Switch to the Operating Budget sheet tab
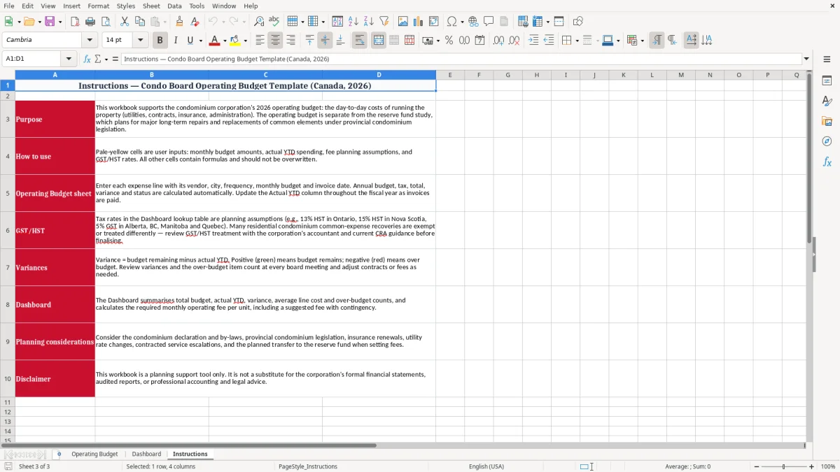This screenshot has width=840, height=472. [x=94, y=454]
